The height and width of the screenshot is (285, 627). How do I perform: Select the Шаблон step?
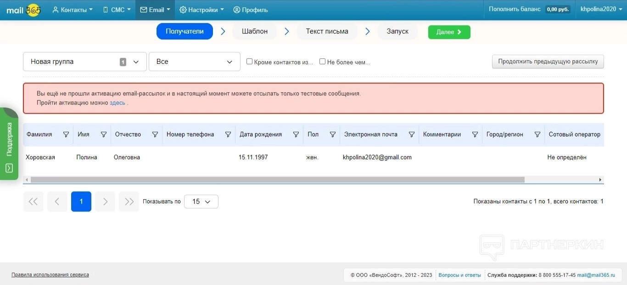click(x=255, y=31)
